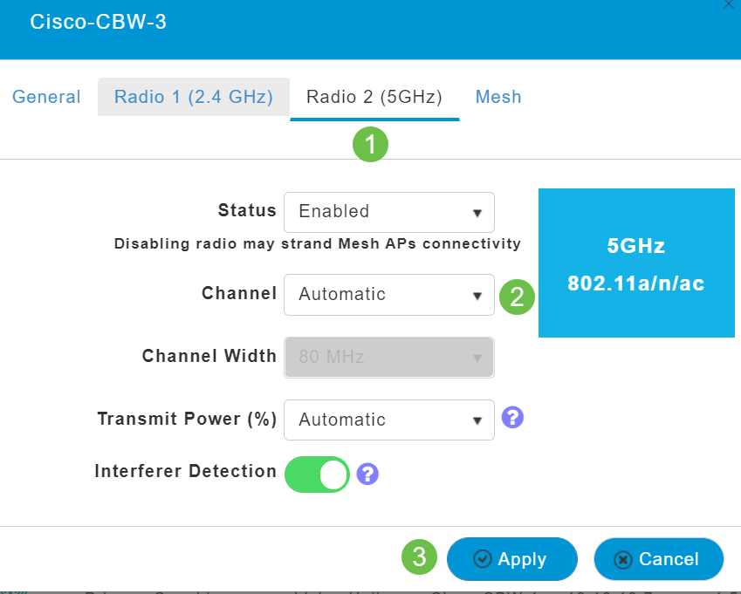Open the Transmit Power help tooltip icon
Image resolution: width=741 pixels, height=594 pixels.
[x=512, y=418]
